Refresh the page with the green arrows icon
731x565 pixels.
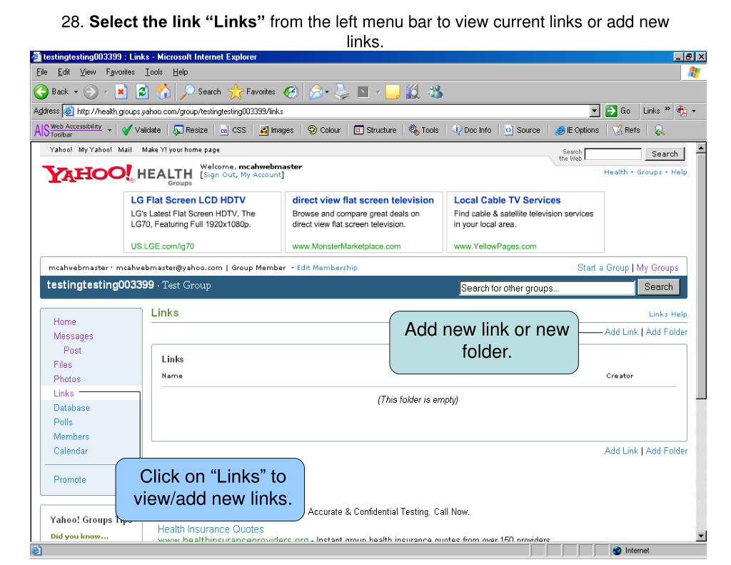142,91
